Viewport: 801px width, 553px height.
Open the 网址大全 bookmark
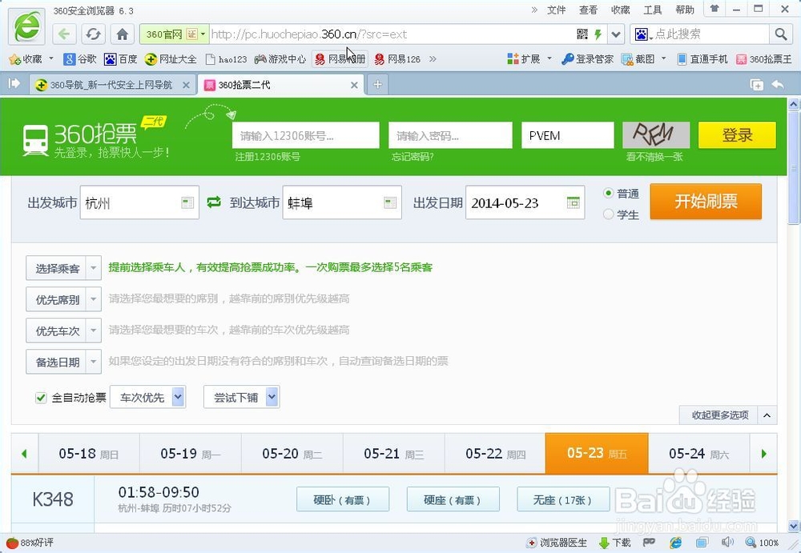click(171, 59)
